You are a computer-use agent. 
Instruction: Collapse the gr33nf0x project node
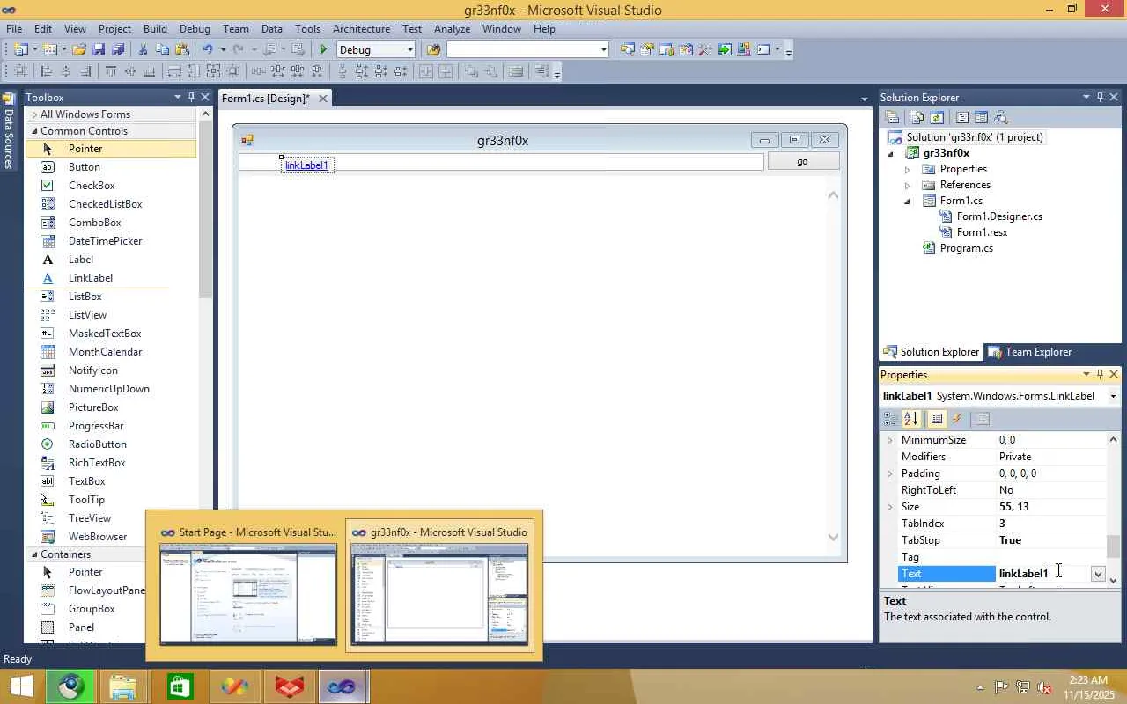click(x=892, y=153)
